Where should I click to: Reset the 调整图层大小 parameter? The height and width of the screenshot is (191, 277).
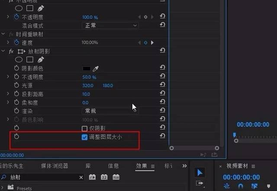tap(162, 136)
